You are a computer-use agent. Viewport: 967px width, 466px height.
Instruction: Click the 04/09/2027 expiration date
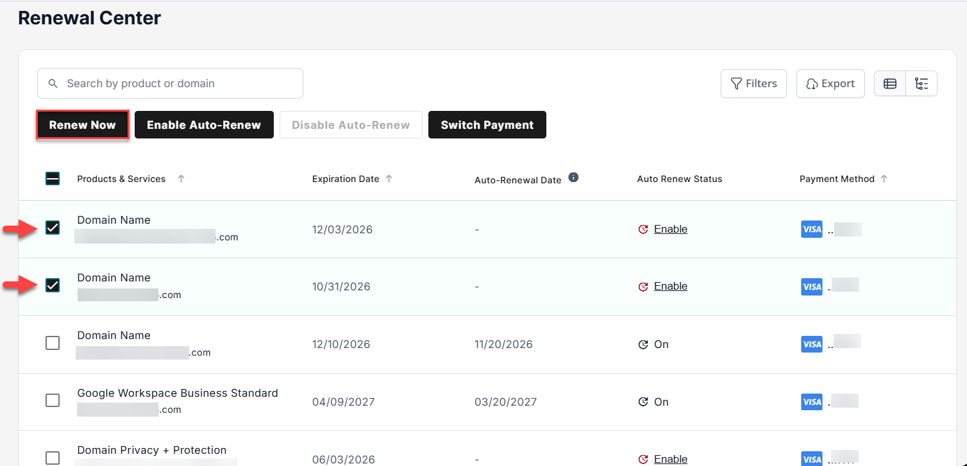point(343,402)
